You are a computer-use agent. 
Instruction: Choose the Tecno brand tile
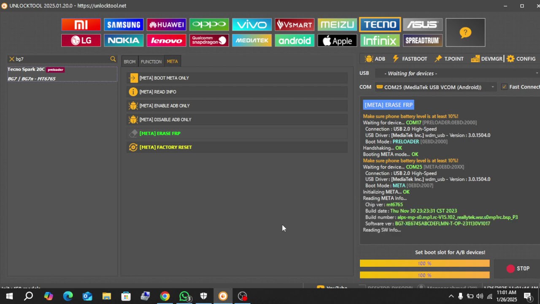pyautogui.click(x=380, y=24)
